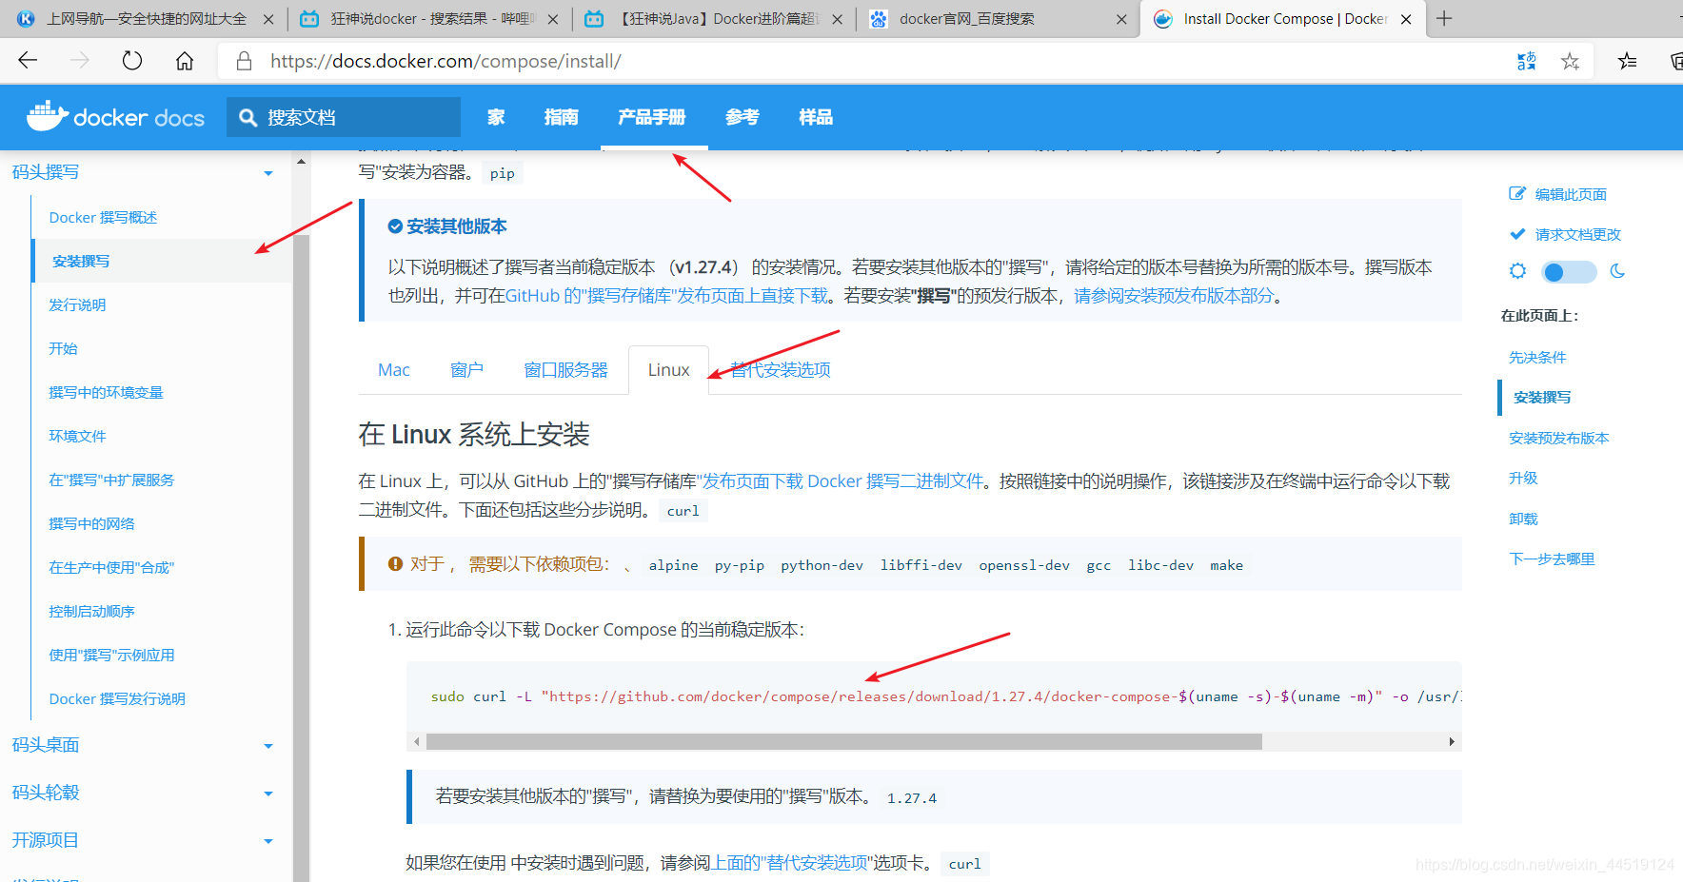The height and width of the screenshot is (882, 1683).
Task: Open Docker 撰写发行说明 sidebar item
Action: click(x=117, y=699)
